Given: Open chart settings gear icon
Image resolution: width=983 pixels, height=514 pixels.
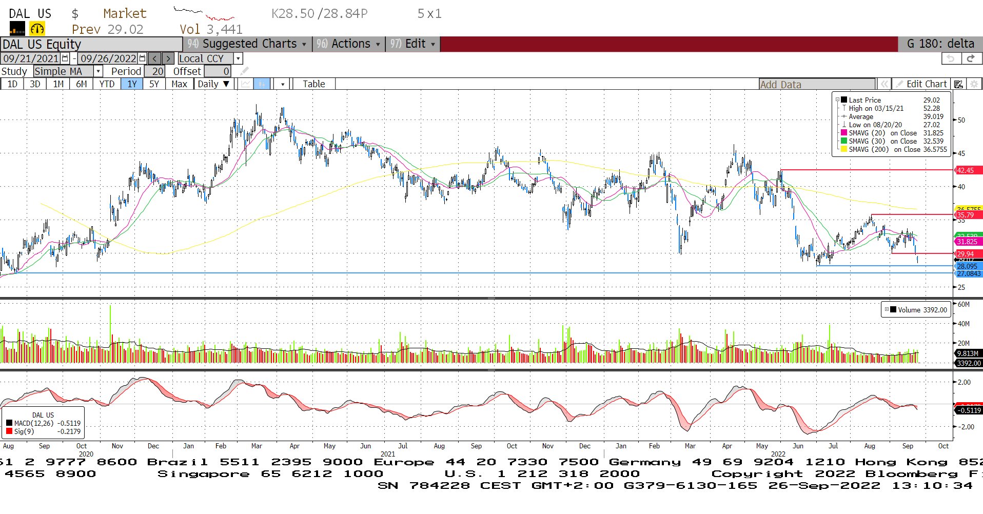Looking at the screenshot, I should point(974,84).
